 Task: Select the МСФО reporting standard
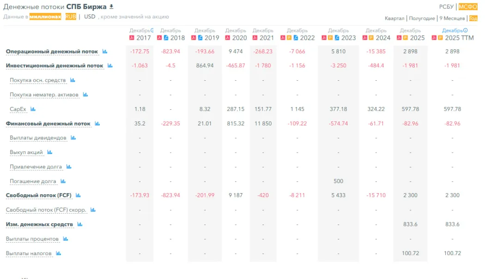click(x=467, y=6)
